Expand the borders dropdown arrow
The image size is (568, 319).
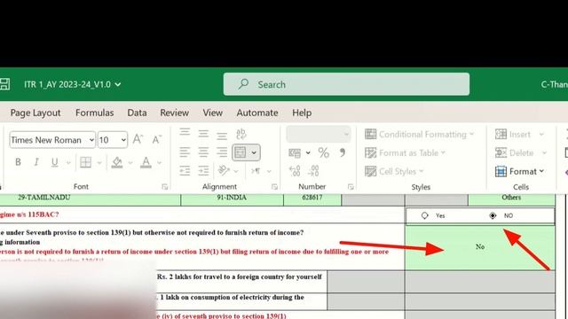click(x=99, y=163)
